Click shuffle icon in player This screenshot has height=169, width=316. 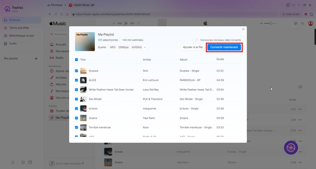(x=113, y=23)
